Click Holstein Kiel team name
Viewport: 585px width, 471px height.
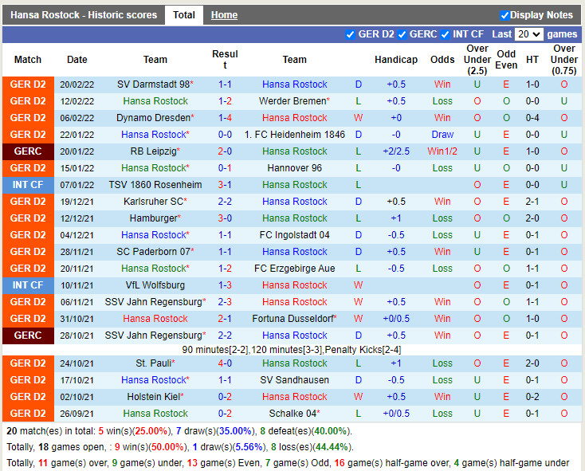coord(153,397)
